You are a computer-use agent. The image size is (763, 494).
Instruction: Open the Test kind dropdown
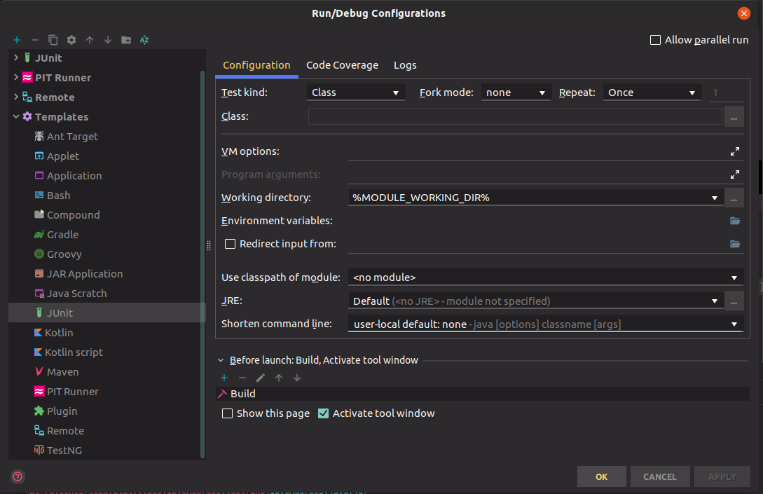click(356, 92)
